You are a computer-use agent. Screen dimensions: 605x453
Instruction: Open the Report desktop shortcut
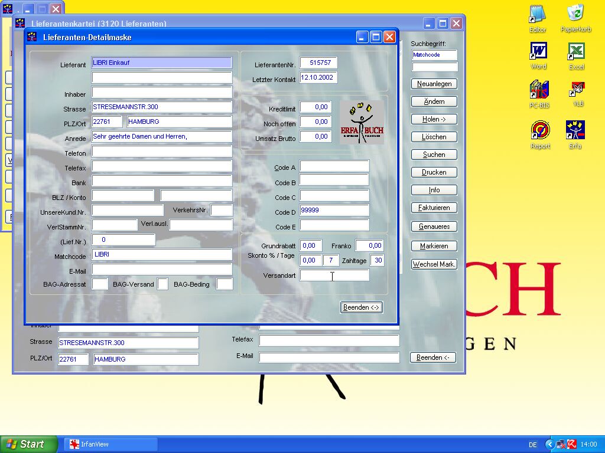coord(540,135)
